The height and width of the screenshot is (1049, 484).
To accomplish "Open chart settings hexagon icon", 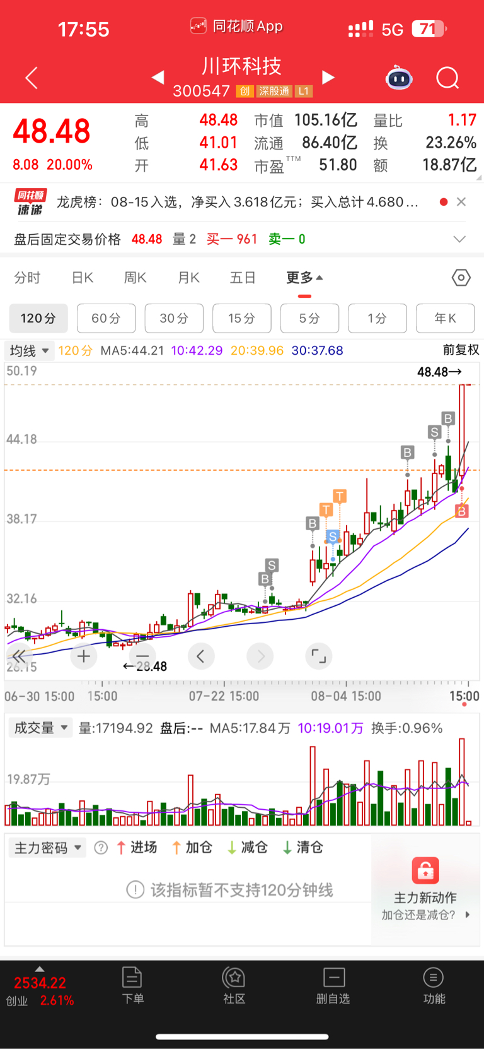I will pos(461,278).
